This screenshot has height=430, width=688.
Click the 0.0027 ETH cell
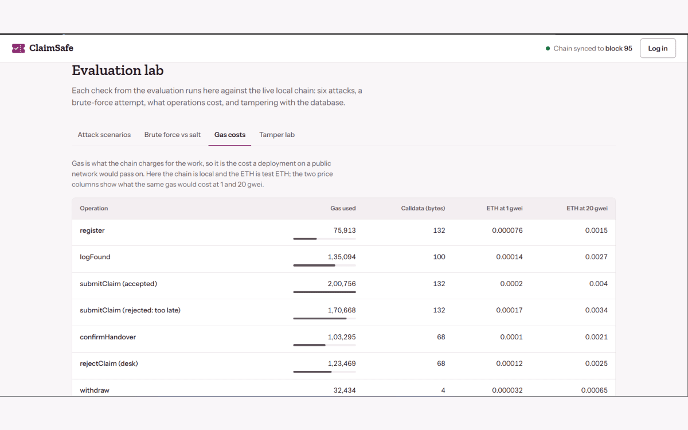pyautogui.click(x=596, y=257)
